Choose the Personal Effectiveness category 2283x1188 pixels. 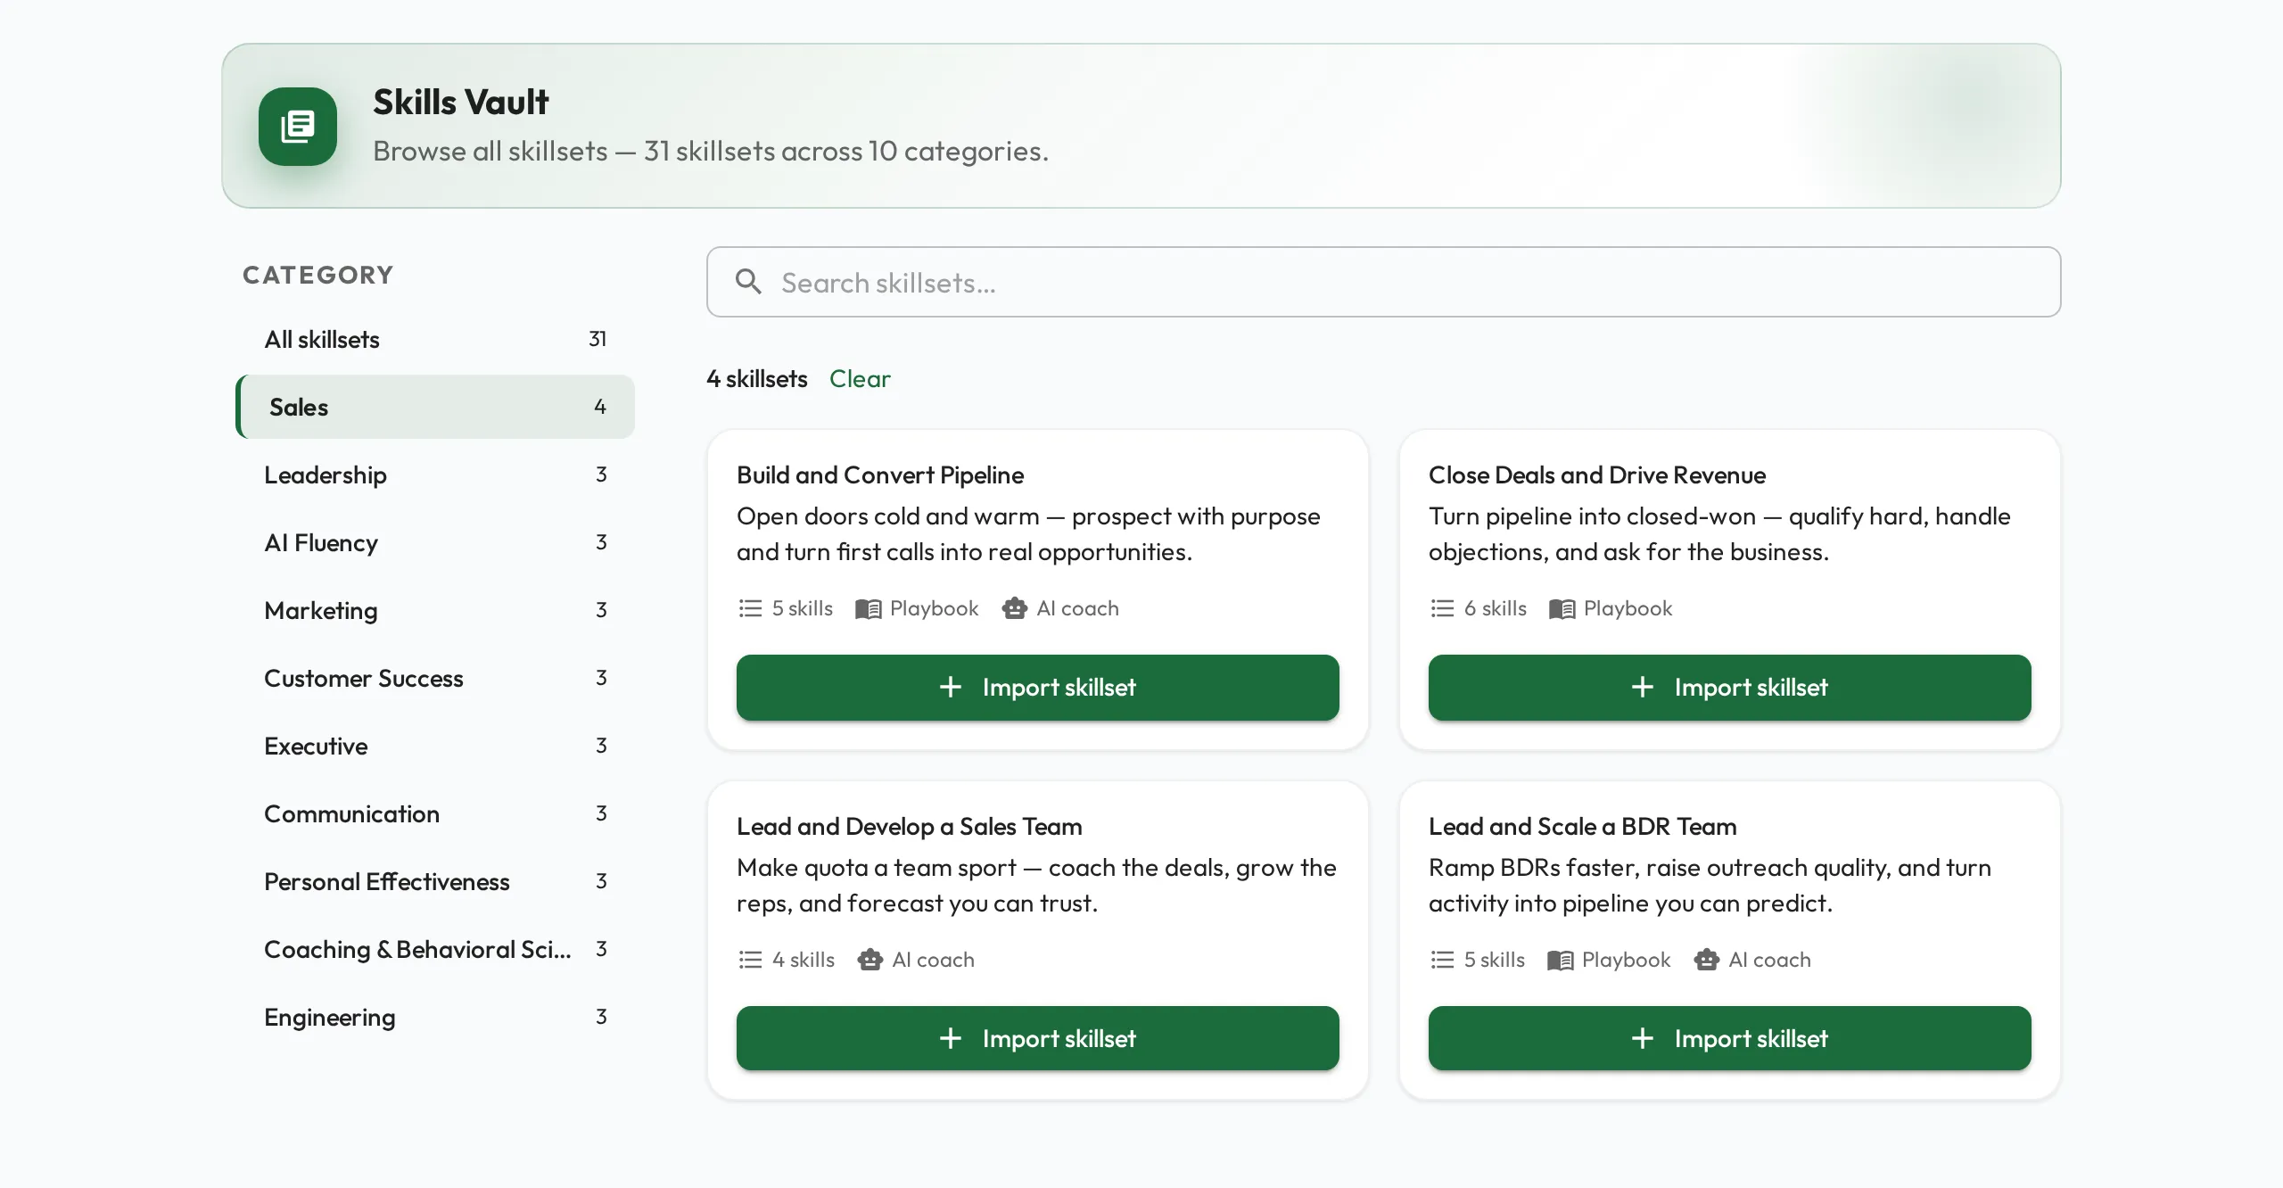click(435, 881)
